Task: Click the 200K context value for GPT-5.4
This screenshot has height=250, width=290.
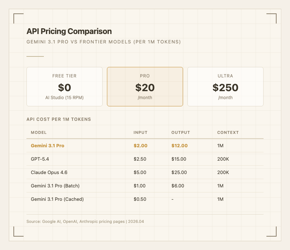Action: pos(223,159)
